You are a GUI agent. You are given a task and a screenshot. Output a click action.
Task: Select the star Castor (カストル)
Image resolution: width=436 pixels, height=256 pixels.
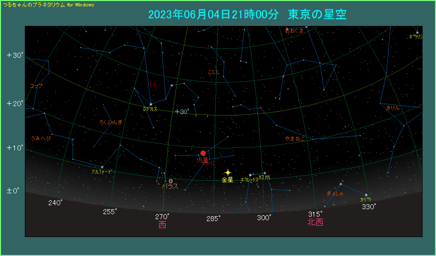tap(264, 173)
